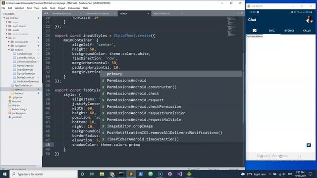
Task: Open Cortana circle on the taskbar
Action: [82, 174]
